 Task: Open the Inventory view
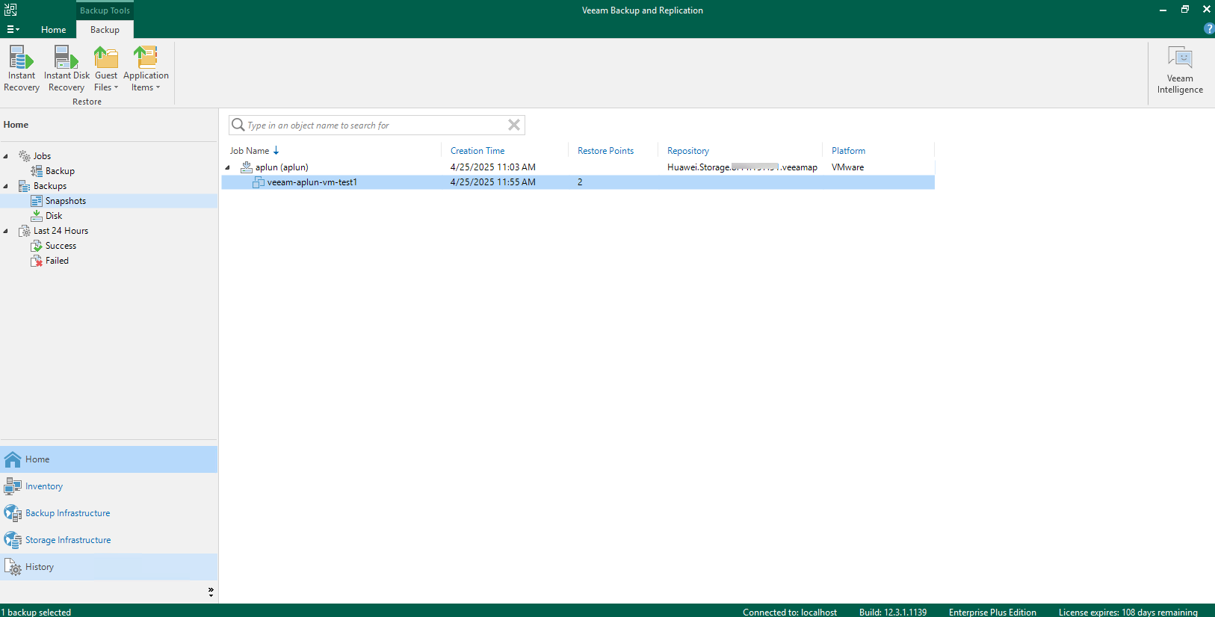click(109, 486)
